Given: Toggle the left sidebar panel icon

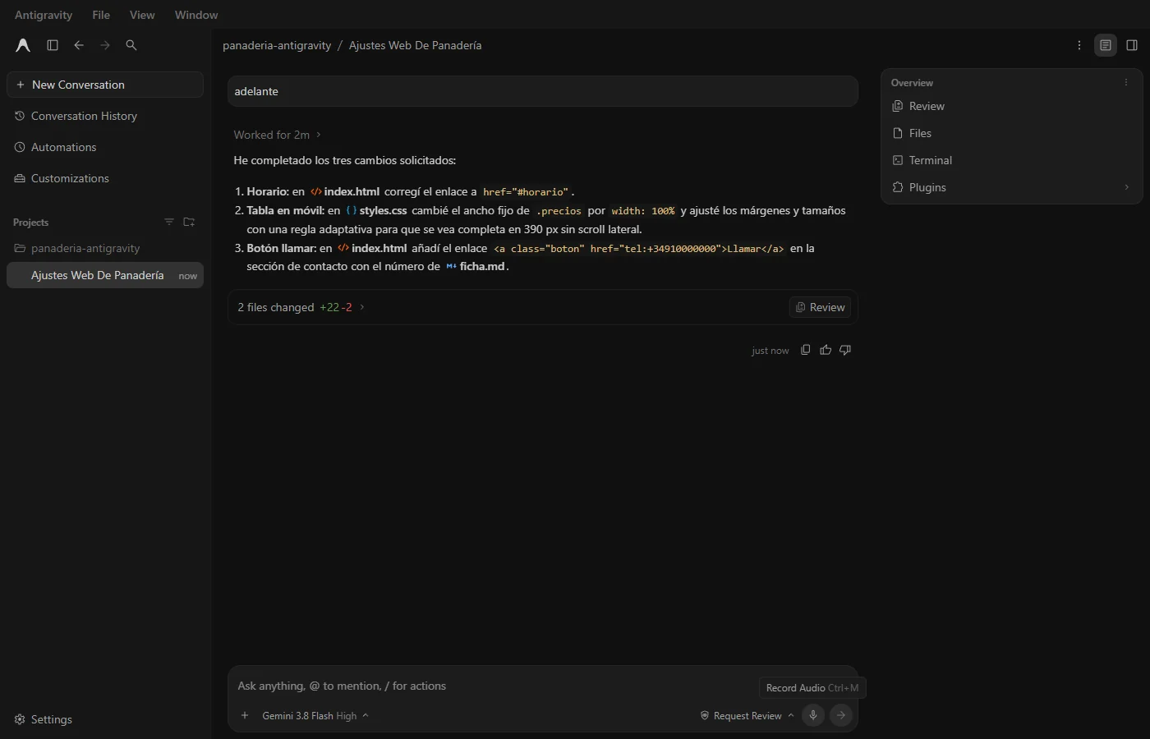Looking at the screenshot, I should coord(53,45).
